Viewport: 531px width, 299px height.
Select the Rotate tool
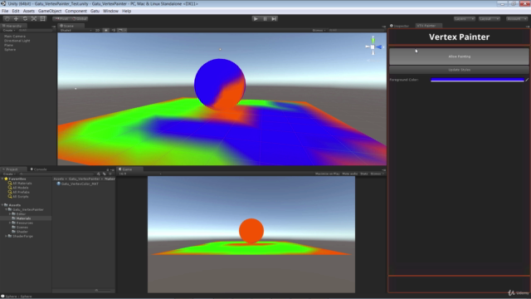[25, 18]
